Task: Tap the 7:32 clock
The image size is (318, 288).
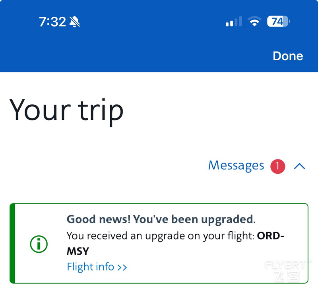Action: 52,22
